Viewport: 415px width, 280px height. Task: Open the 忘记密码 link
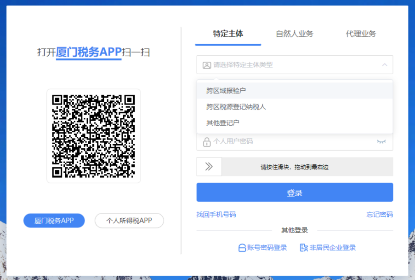[x=380, y=215]
